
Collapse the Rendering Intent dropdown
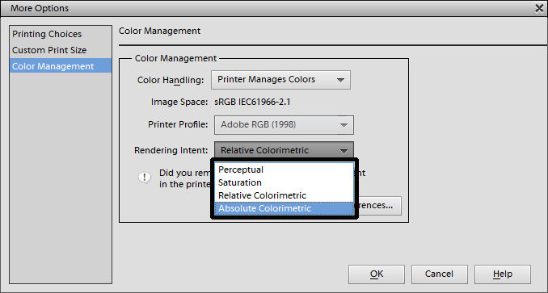284,150
